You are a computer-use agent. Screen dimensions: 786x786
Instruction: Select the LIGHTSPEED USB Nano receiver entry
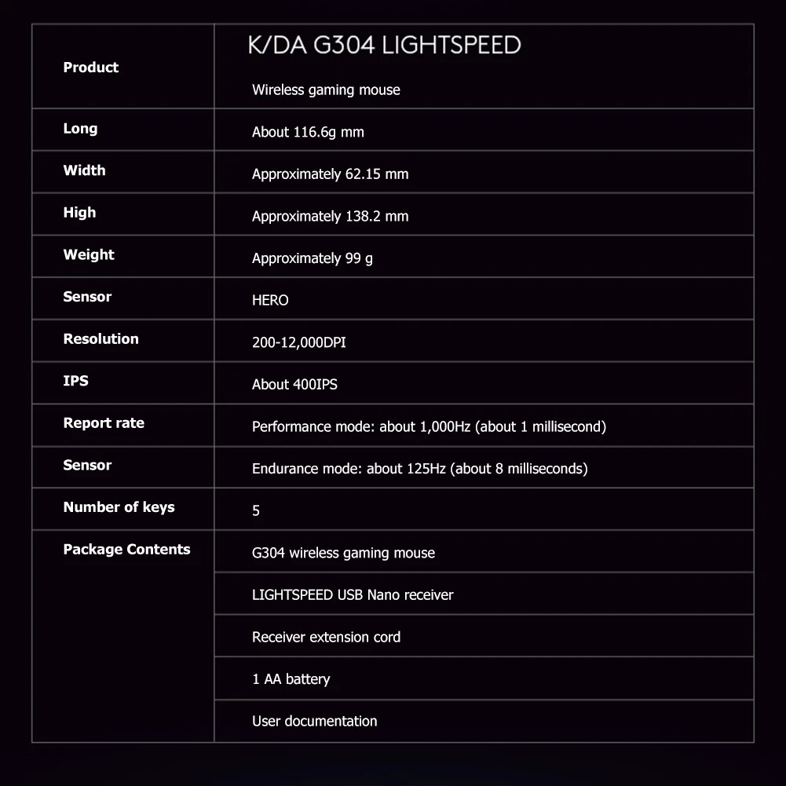tap(353, 595)
